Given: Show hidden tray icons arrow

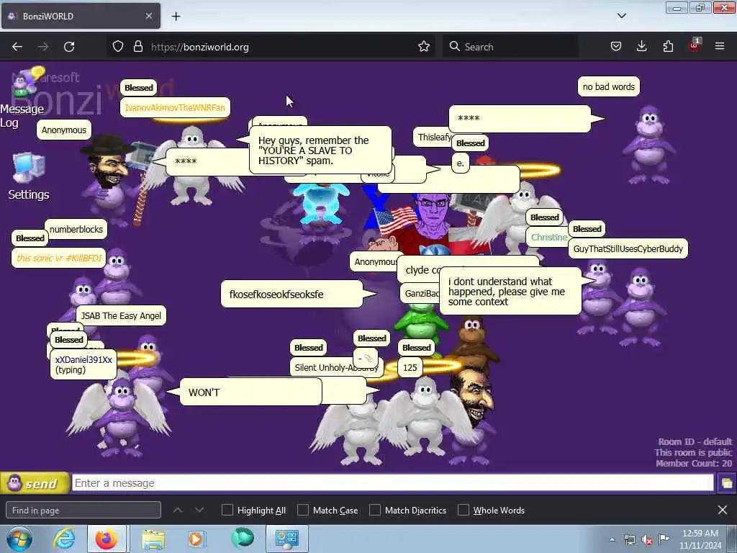Looking at the screenshot, I should click(x=612, y=539).
